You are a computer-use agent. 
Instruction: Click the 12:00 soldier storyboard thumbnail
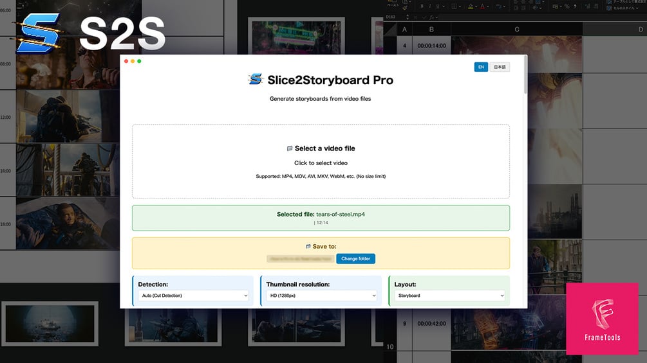coord(68,116)
